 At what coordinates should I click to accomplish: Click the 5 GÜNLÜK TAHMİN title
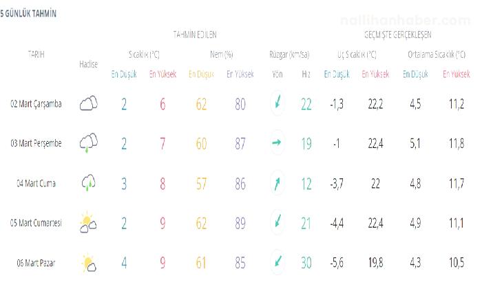pyautogui.click(x=28, y=14)
